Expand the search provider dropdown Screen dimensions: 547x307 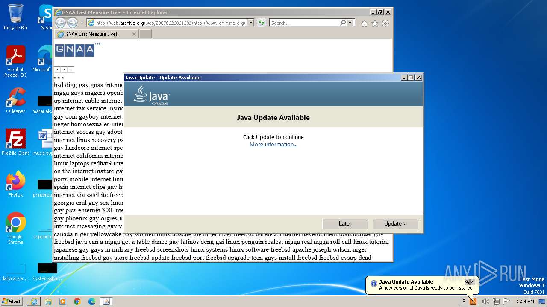coord(350,23)
